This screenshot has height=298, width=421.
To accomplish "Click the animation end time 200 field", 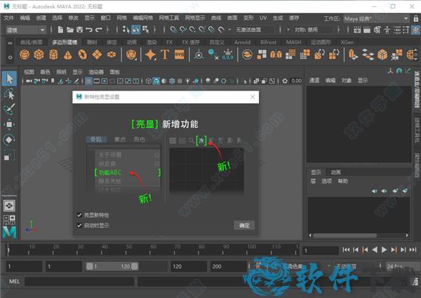I will point(228,266).
